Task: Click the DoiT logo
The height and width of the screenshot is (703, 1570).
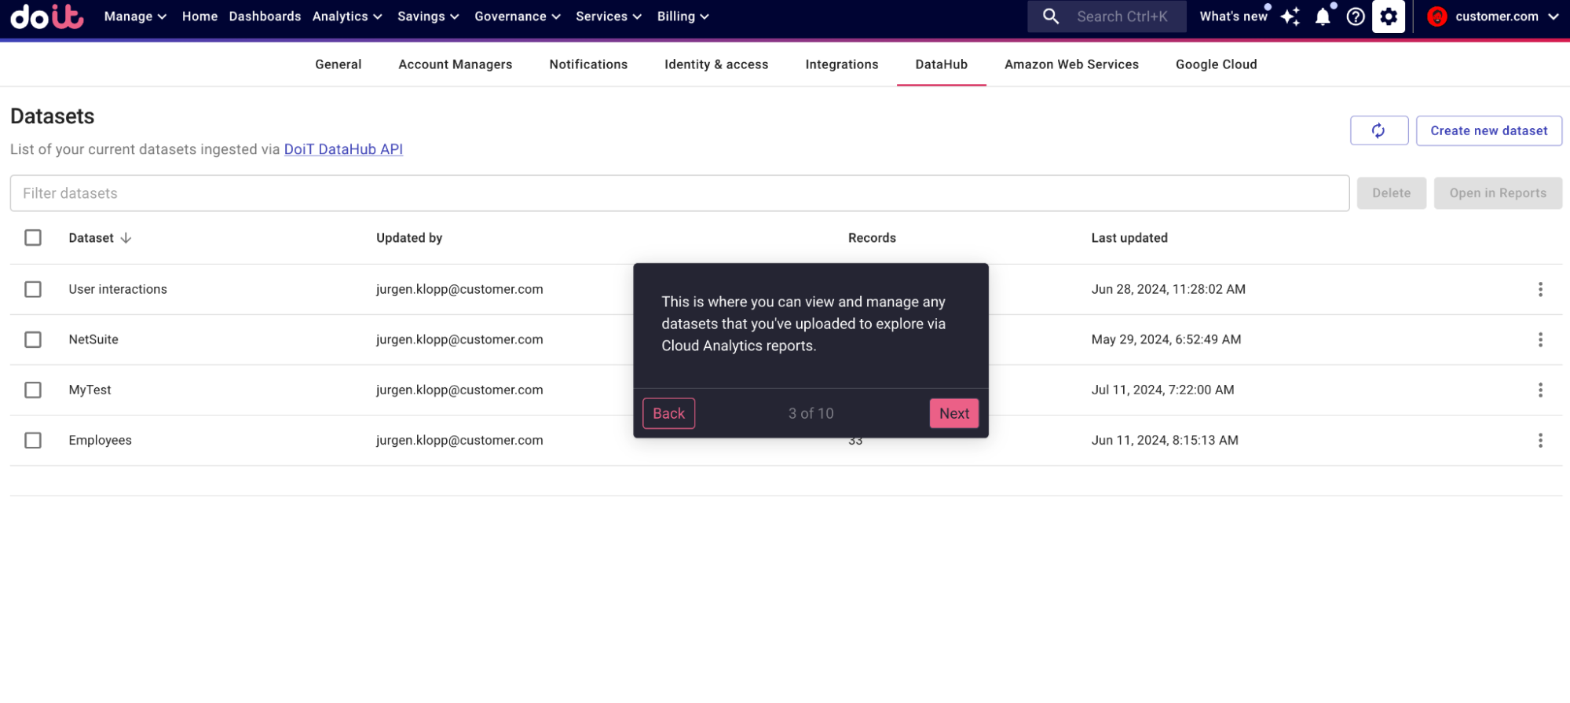Action: (47, 16)
